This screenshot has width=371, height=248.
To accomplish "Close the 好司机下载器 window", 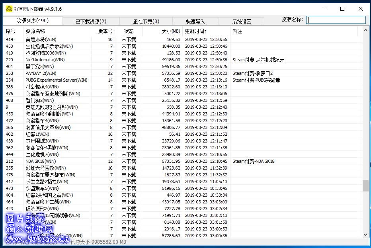I will (x=360, y=9).
